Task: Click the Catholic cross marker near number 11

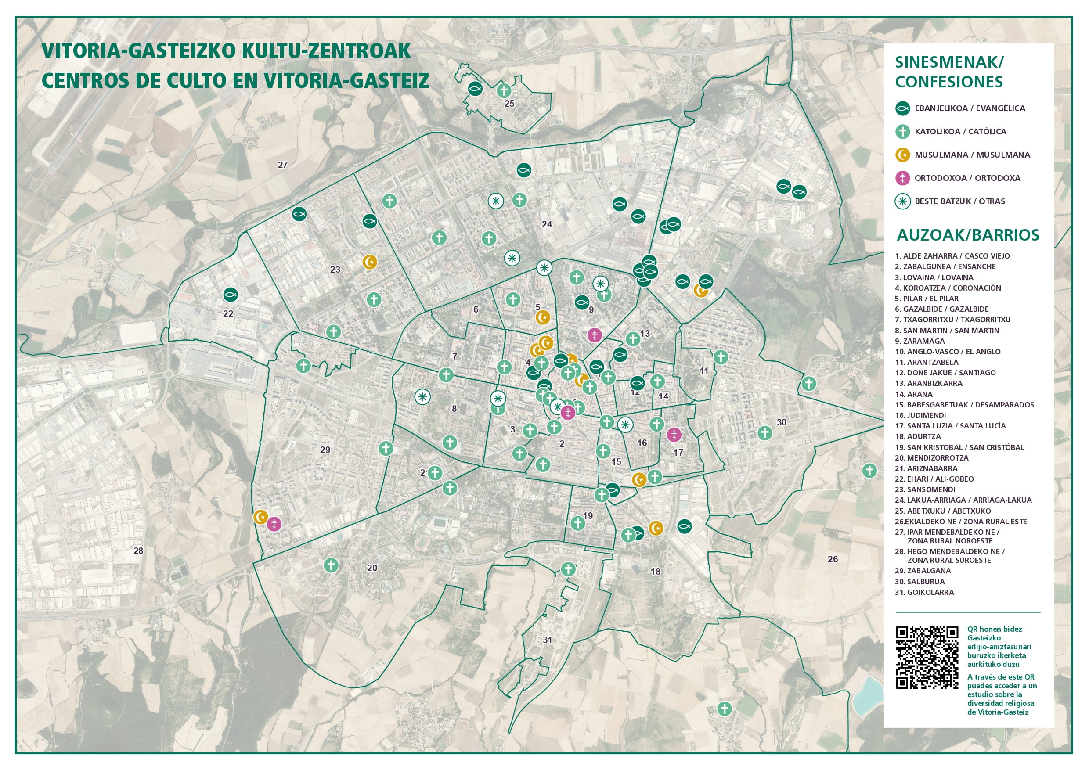Action: pyautogui.click(x=721, y=356)
